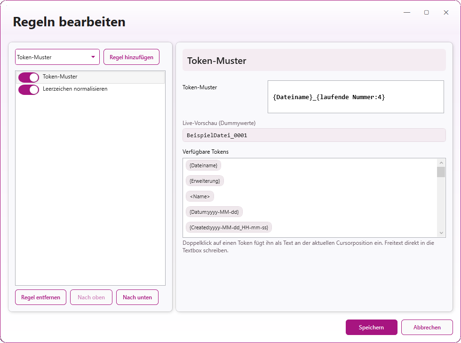Select the {Datum:yyyy-MM-dd} token chip
The image size is (461, 343).
[214, 212]
